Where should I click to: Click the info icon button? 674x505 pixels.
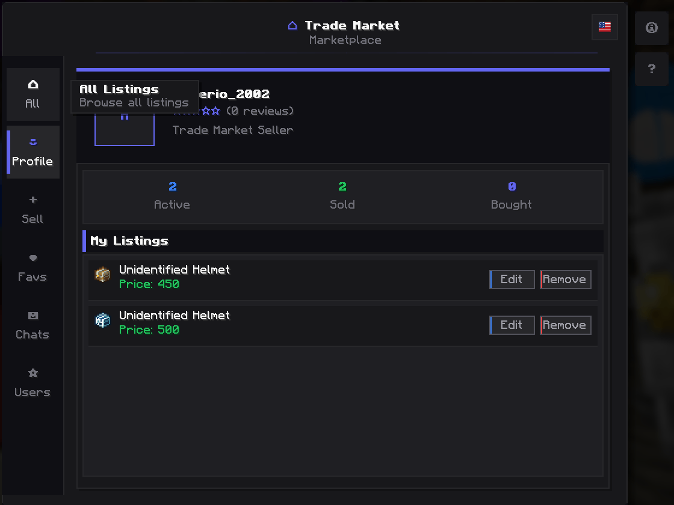[652, 28]
